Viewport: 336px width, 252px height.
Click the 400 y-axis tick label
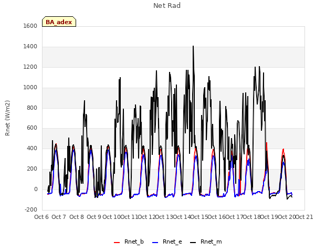tap(32, 148)
